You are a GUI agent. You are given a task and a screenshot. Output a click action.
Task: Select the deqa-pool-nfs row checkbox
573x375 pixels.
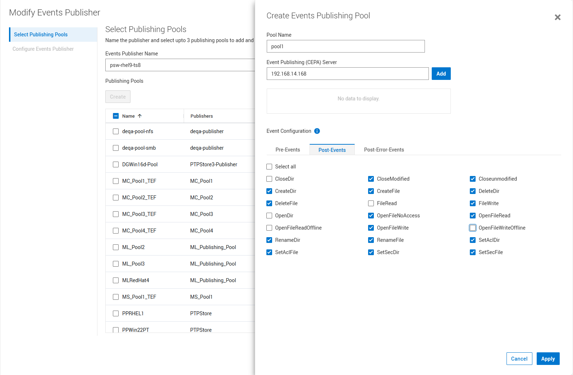coord(116,131)
